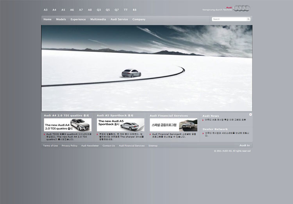Open the Models menu
This screenshot has height=204, width=293.
(61, 19)
